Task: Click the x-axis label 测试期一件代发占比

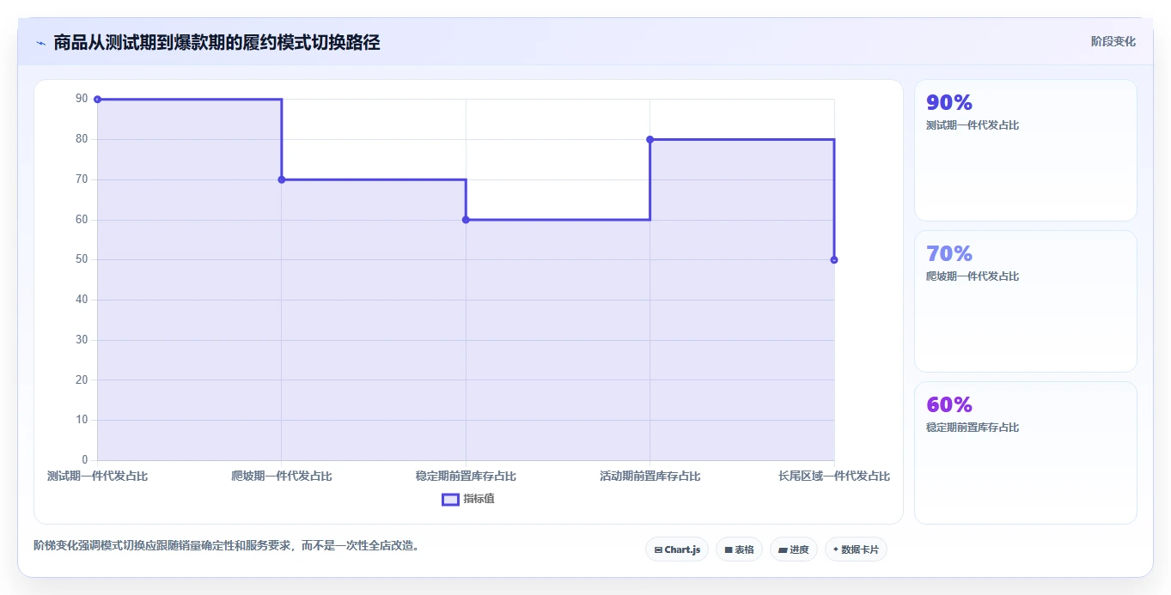Action: (x=97, y=476)
